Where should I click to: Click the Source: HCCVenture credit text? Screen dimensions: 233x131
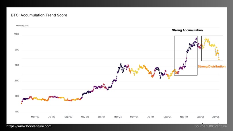210,126
